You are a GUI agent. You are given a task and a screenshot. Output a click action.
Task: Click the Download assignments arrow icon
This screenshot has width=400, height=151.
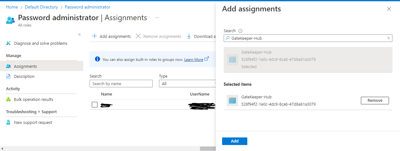189,36
